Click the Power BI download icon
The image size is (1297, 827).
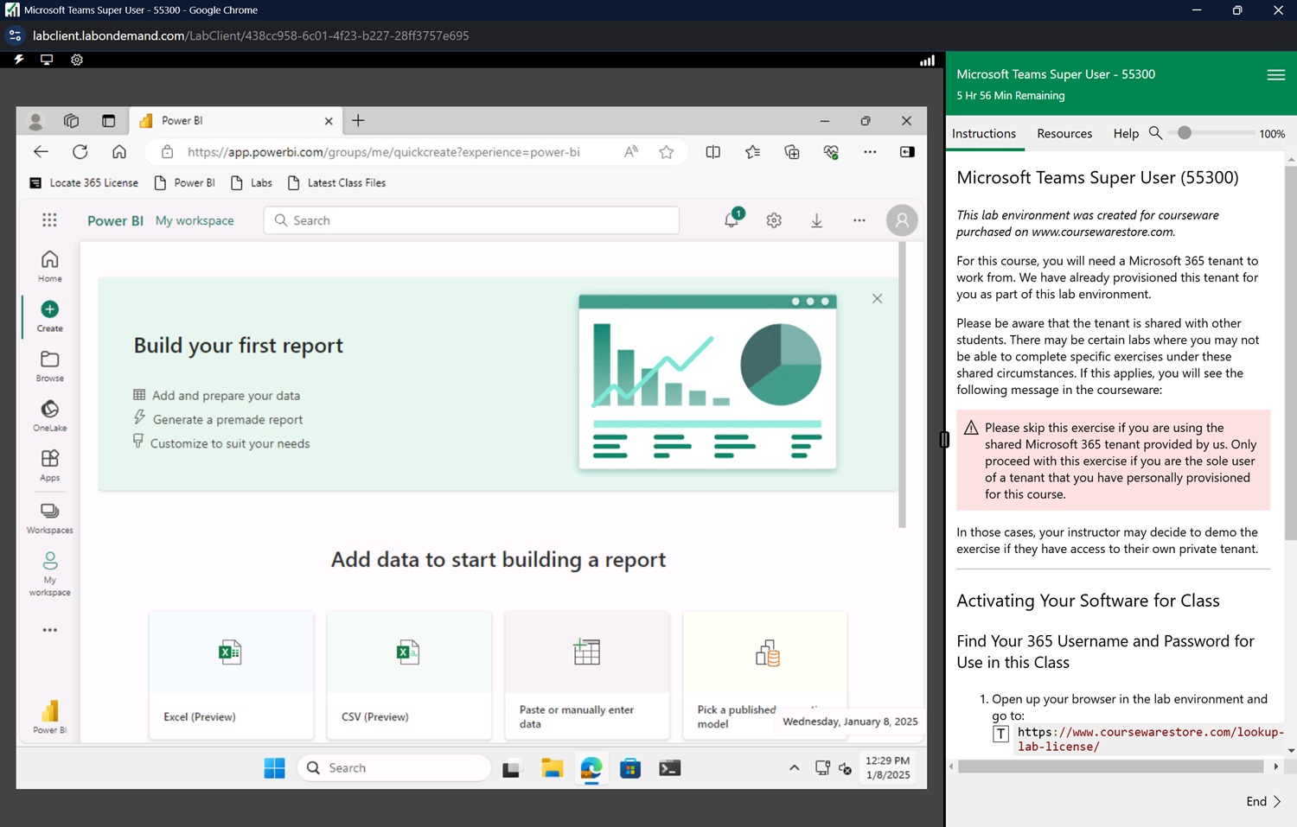point(816,220)
